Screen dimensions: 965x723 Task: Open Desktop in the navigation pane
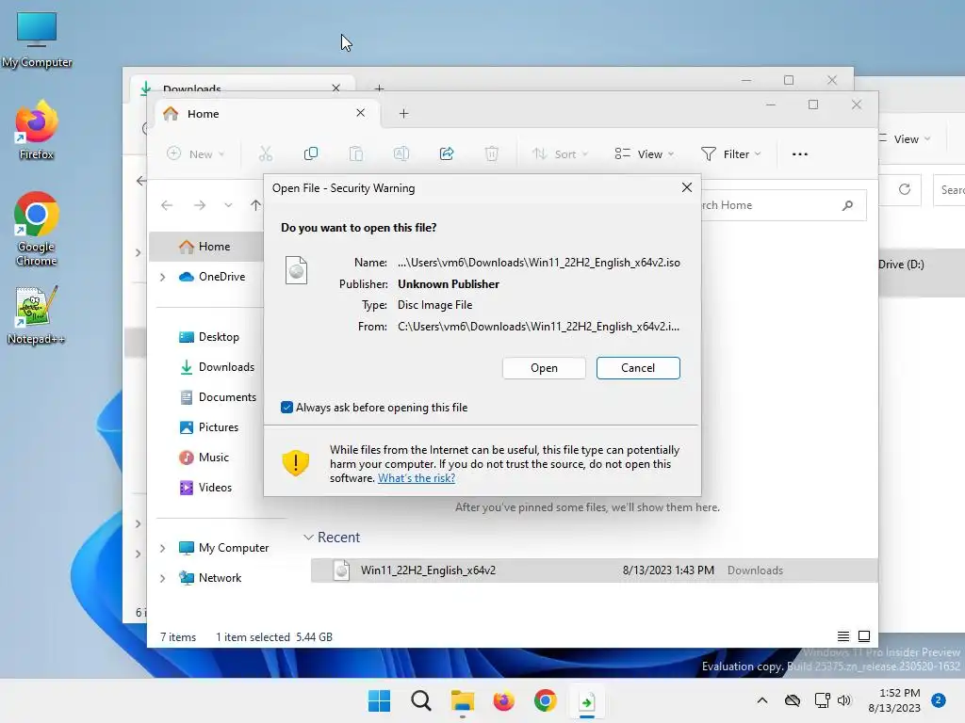[x=209, y=337]
